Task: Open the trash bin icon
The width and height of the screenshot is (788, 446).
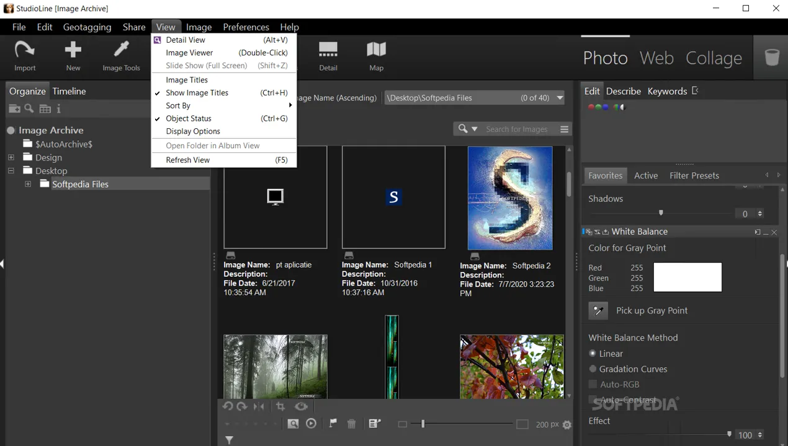Action: [772, 58]
